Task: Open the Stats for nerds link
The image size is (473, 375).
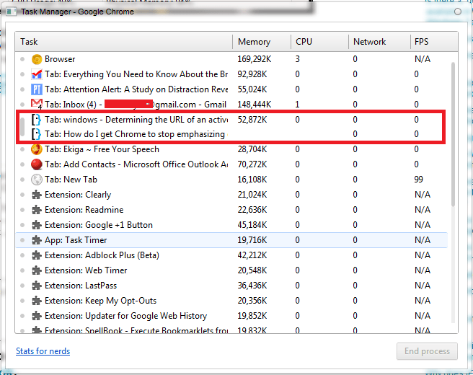Action: [43, 351]
